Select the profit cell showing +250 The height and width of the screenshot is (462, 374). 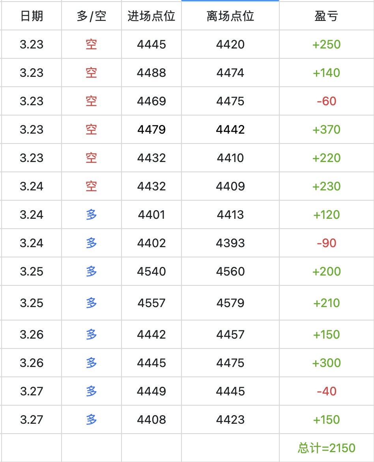click(x=326, y=45)
